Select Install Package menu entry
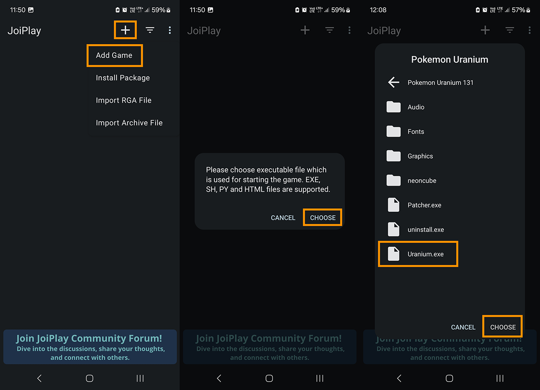 [123, 78]
